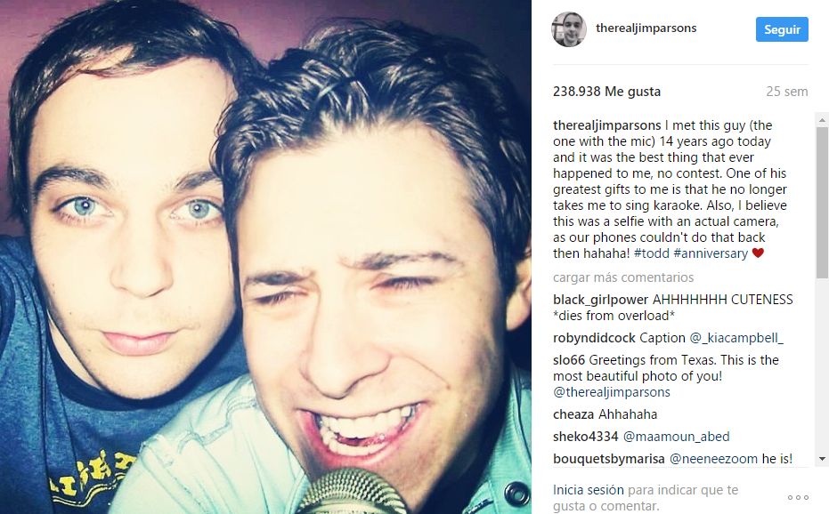Image resolution: width=829 pixels, height=514 pixels.
Task: Open therealjimparsons profile avatar
Action: point(569,29)
